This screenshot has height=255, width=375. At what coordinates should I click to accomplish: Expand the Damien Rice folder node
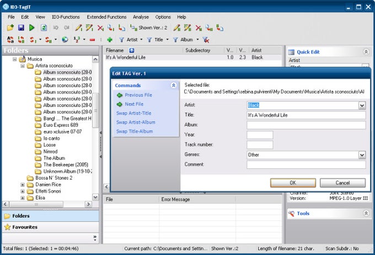pyautogui.click(x=23, y=185)
